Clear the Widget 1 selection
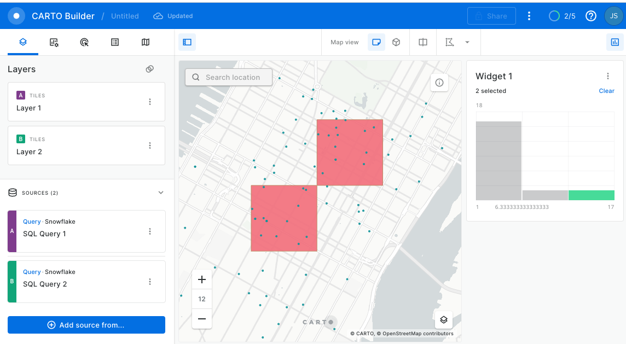 point(606,91)
